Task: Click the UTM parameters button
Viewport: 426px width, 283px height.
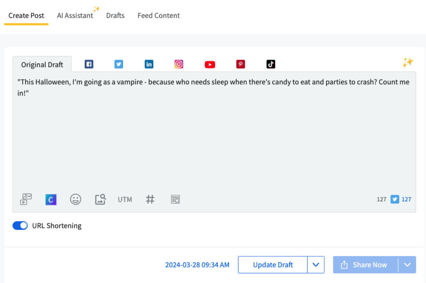Action: coord(125,200)
